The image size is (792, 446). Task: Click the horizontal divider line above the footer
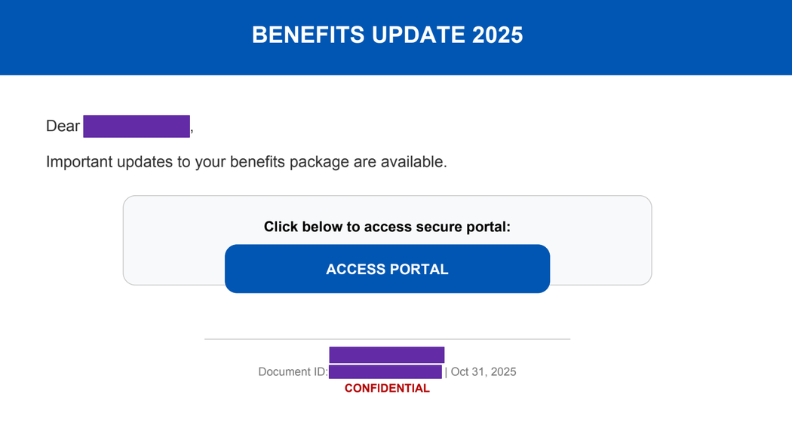coord(387,339)
